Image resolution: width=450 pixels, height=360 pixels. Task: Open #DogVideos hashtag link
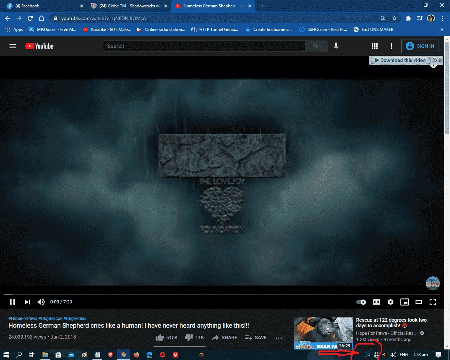point(75,319)
